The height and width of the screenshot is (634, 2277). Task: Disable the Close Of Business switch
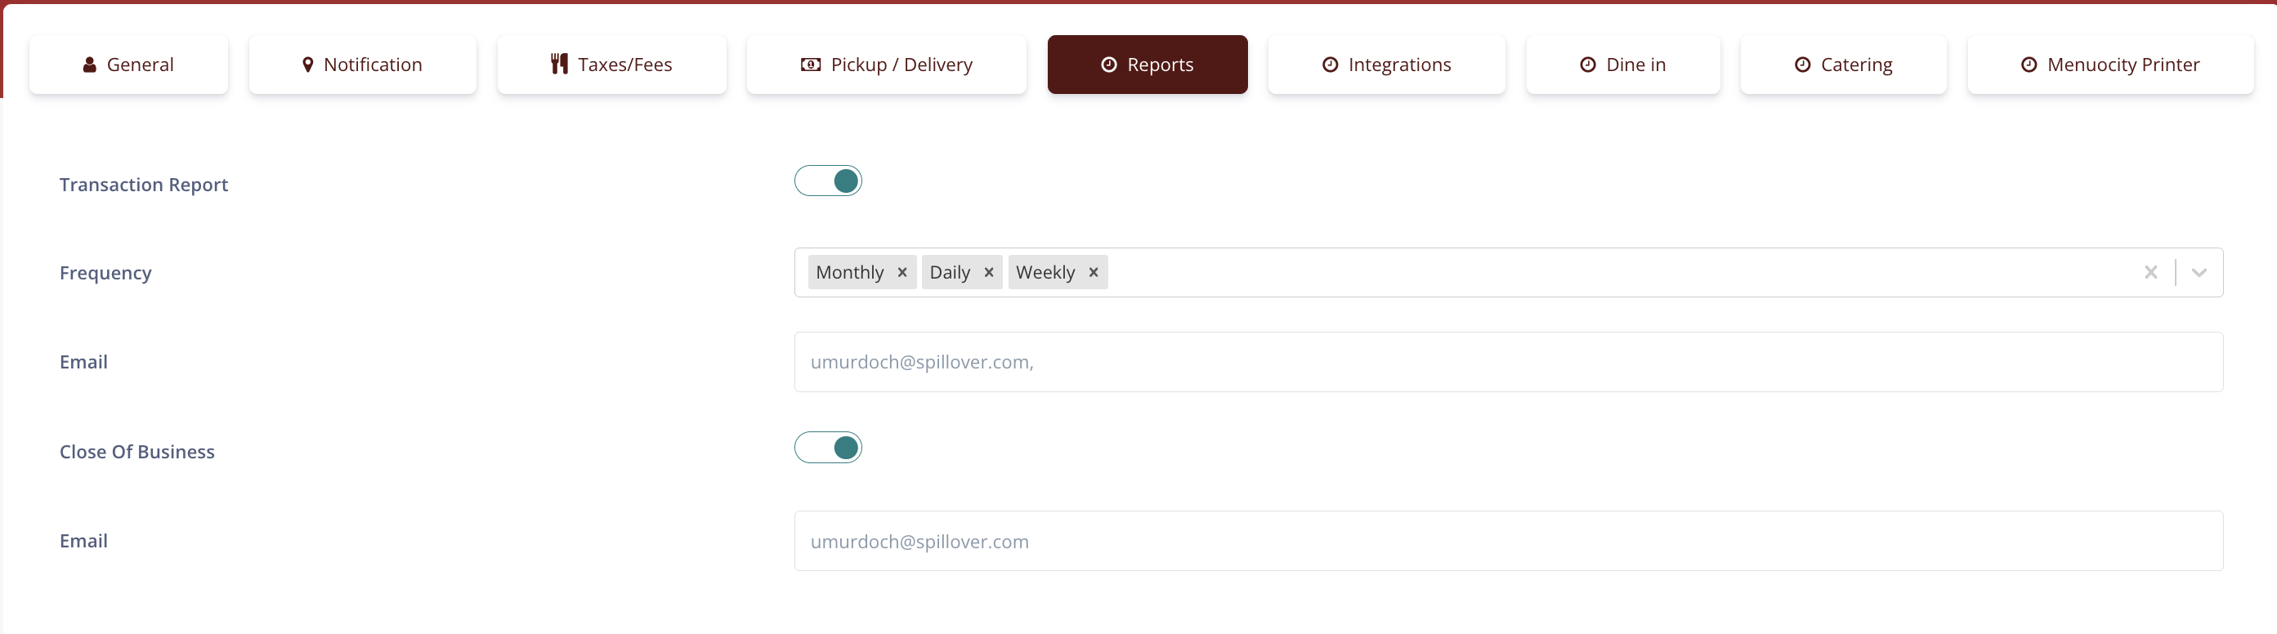point(827,448)
